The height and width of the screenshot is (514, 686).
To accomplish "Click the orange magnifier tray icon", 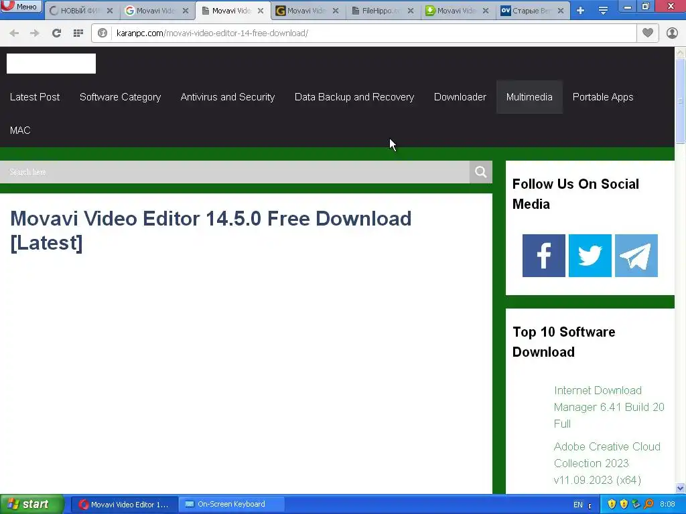I will point(648,504).
